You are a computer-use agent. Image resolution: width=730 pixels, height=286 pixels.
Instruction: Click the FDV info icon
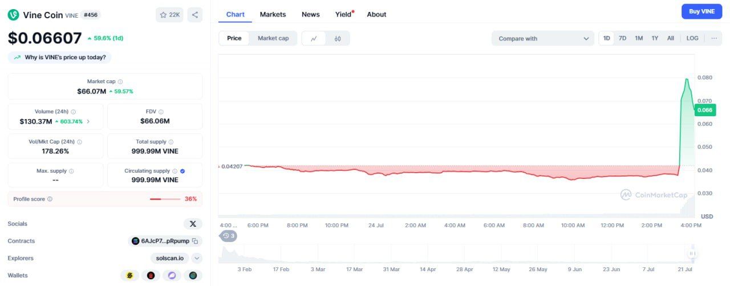(161, 112)
